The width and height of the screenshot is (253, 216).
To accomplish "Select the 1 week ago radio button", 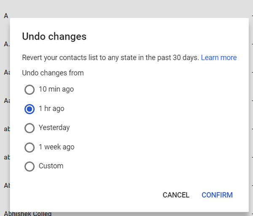I will tap(30, 147).
